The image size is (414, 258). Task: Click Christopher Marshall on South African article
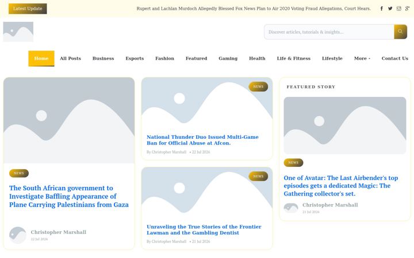tap(58, 232)
